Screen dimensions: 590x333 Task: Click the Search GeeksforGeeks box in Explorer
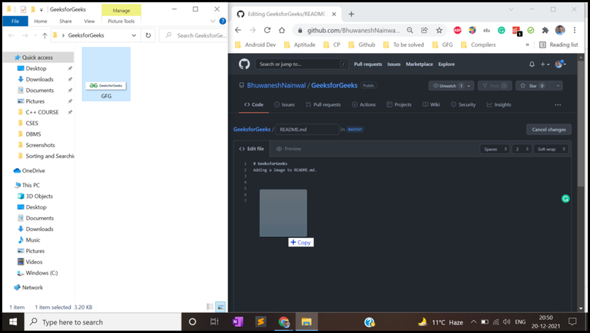(x=194, y=35)
